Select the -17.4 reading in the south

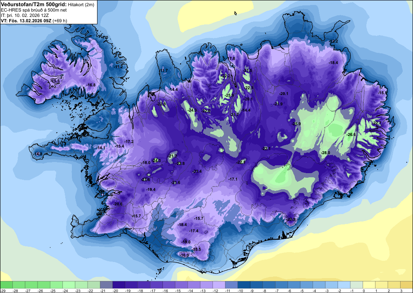click(x=194, y=231)
